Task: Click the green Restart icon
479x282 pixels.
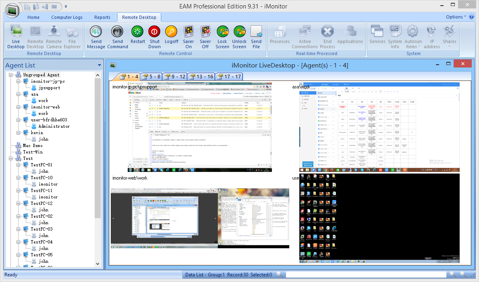Action: click(138, 37)
